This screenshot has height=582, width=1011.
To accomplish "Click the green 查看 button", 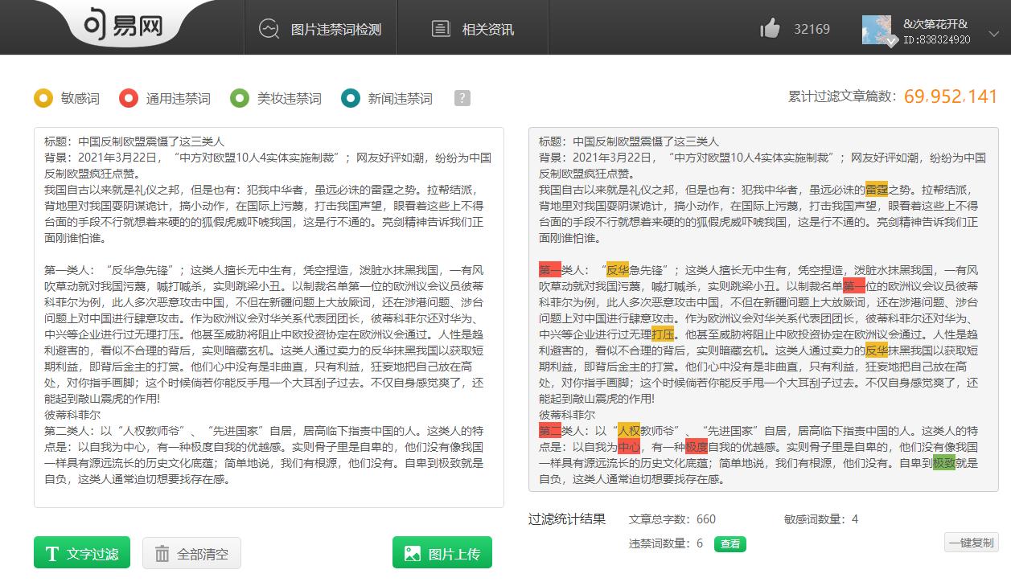I will (x=729, y=544).
